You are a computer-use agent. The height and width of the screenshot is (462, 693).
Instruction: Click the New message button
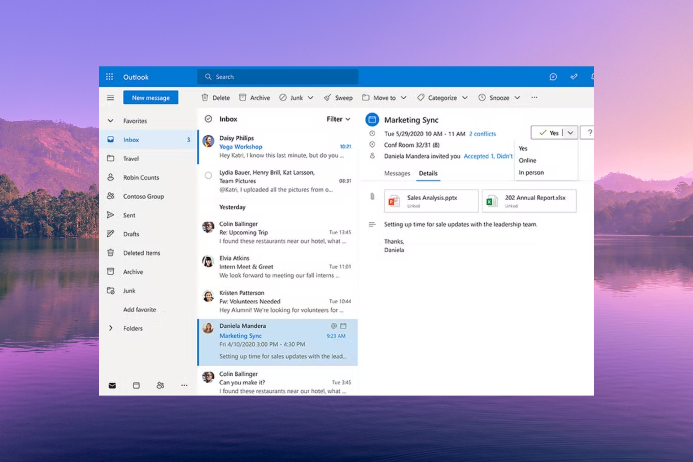tap(151, 97)
